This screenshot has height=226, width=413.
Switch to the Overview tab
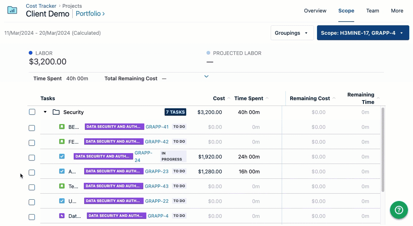click(315, 11)
